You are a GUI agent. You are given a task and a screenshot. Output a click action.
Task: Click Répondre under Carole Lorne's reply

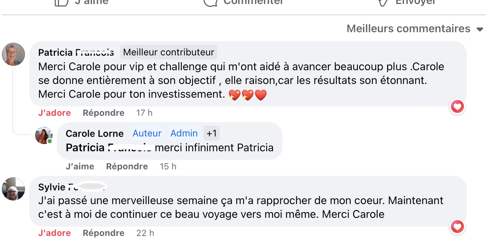(x=127, y=166)
